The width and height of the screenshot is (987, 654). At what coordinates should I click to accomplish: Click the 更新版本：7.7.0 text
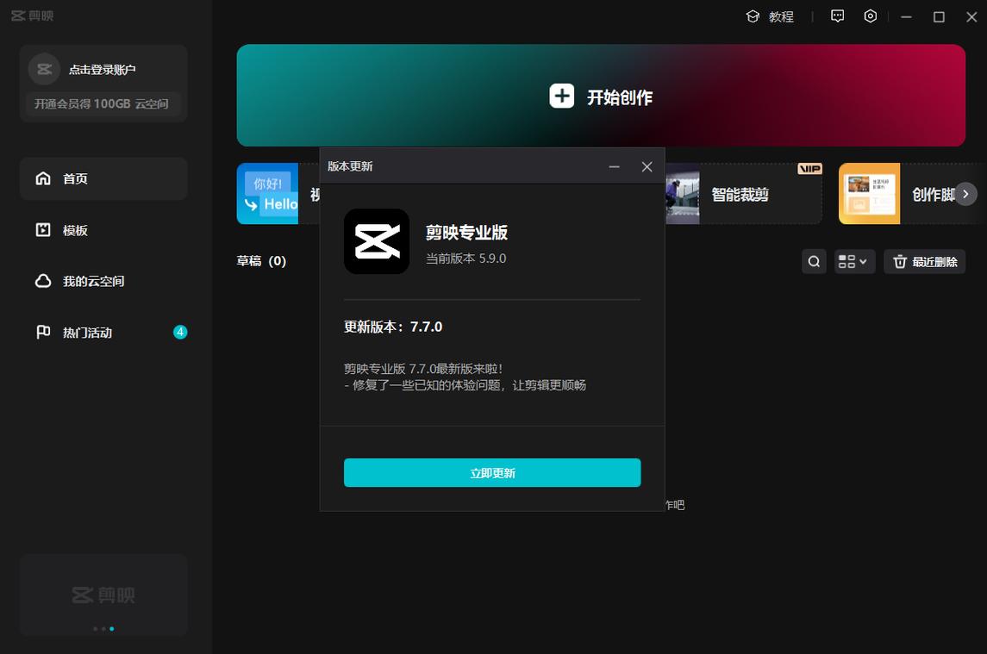click(x=393, y=327)
